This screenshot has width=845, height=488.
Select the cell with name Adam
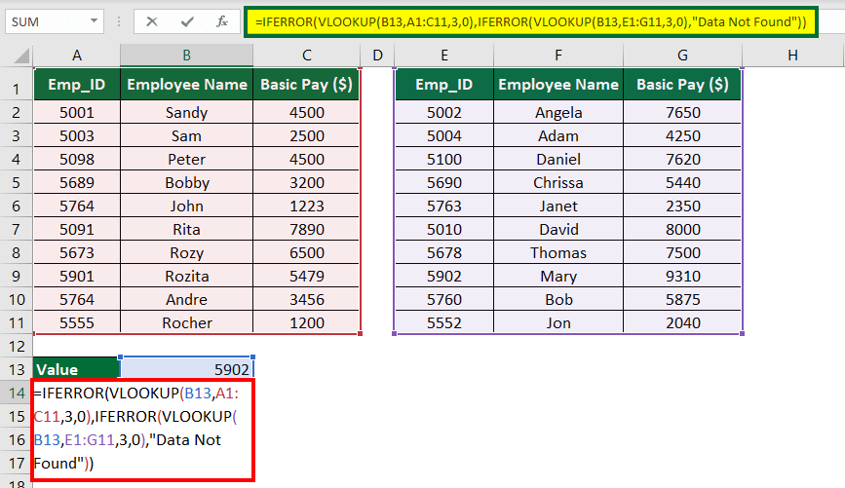558,135
